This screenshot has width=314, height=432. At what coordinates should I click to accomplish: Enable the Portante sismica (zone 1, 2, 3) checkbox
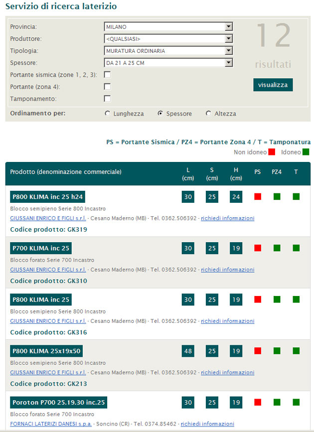coord(107,75)
